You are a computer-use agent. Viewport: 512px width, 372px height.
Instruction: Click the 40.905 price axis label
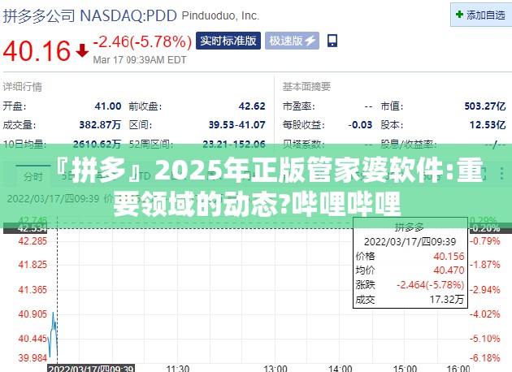33,314
